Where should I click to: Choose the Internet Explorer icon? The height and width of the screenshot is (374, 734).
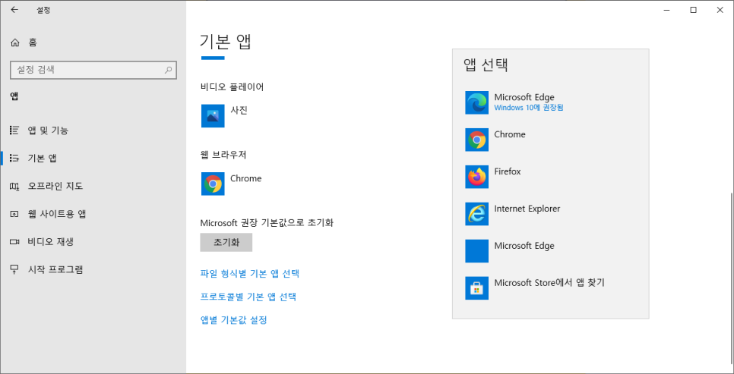coord(477,214)
